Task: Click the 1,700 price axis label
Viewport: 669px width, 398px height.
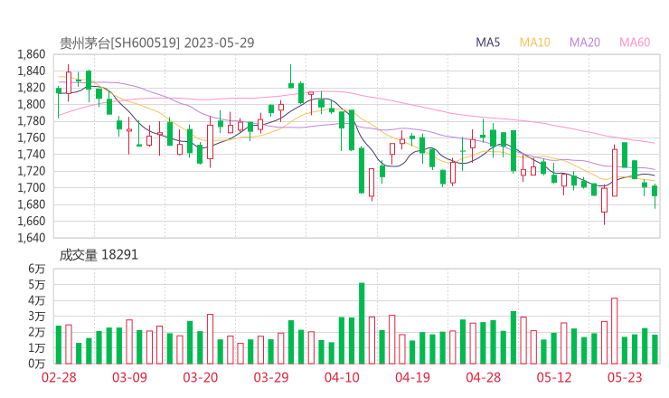Action: pos(31,187)
